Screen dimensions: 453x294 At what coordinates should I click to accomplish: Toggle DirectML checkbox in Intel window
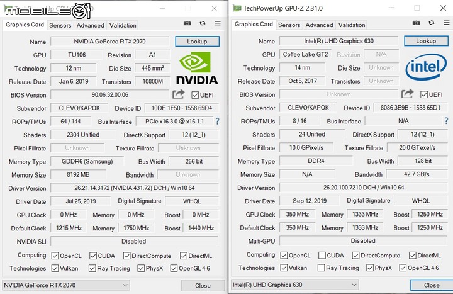[x=412, y=255]
